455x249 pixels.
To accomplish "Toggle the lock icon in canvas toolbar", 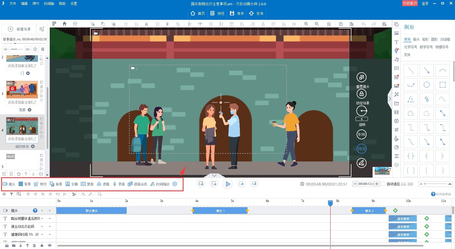I will (329, 24).
